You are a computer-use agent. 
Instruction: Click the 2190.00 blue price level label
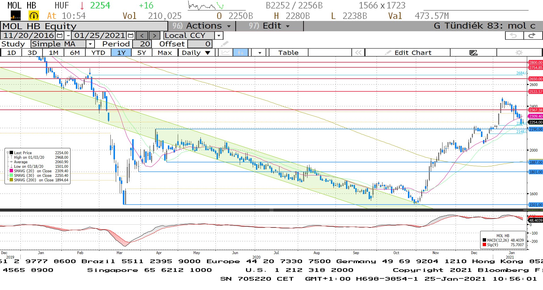click(536, 129)
